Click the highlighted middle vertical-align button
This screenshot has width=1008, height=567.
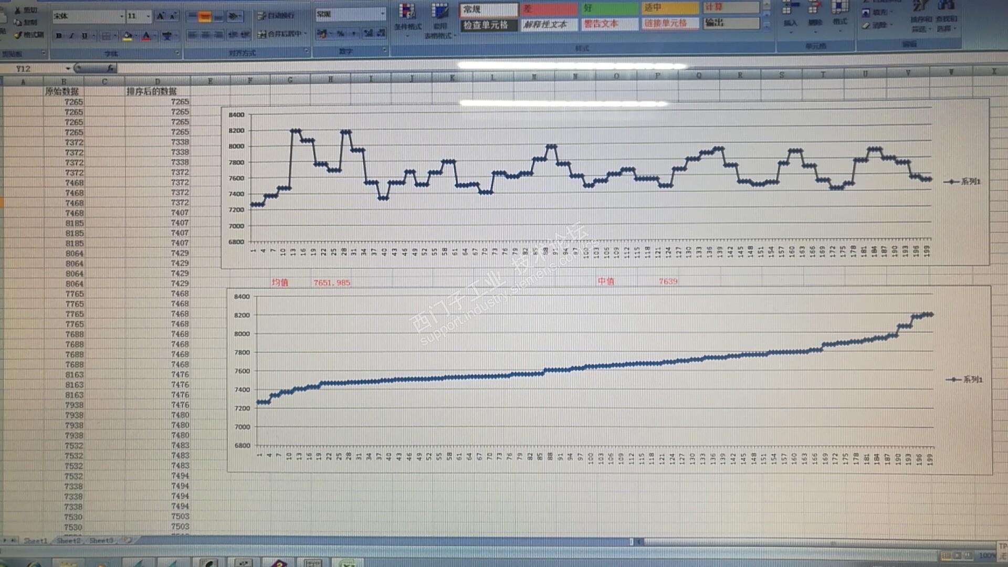205,17
